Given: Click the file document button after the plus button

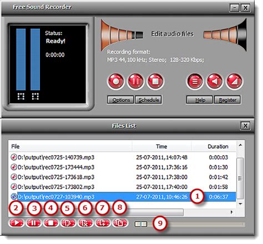Looking at the screenshot, I should point(120,223).
